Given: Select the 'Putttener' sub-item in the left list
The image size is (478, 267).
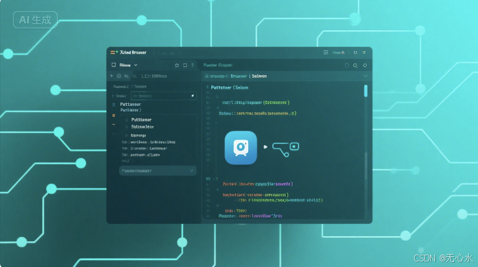Looking at the screenshot, I should point(141,119).
